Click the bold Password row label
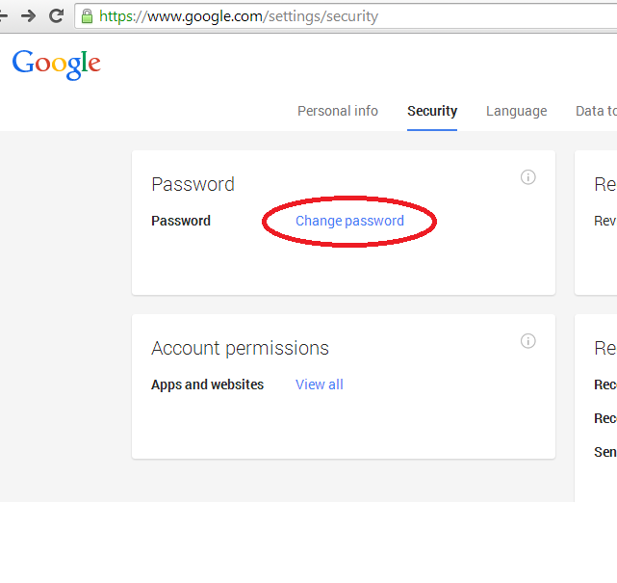The width and height of the screenshot is (617, 583). coord(181,221)
